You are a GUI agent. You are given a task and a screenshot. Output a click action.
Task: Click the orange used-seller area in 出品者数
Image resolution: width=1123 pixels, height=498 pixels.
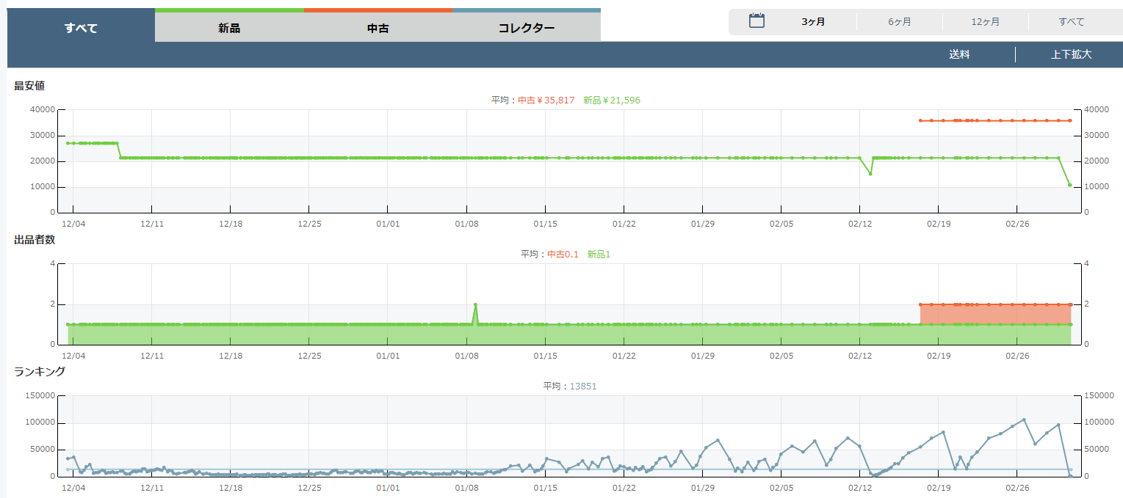point(994,314)
